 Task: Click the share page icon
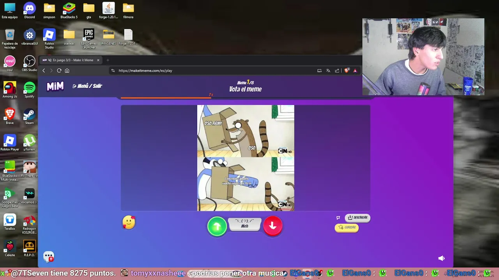pos(337,71)
